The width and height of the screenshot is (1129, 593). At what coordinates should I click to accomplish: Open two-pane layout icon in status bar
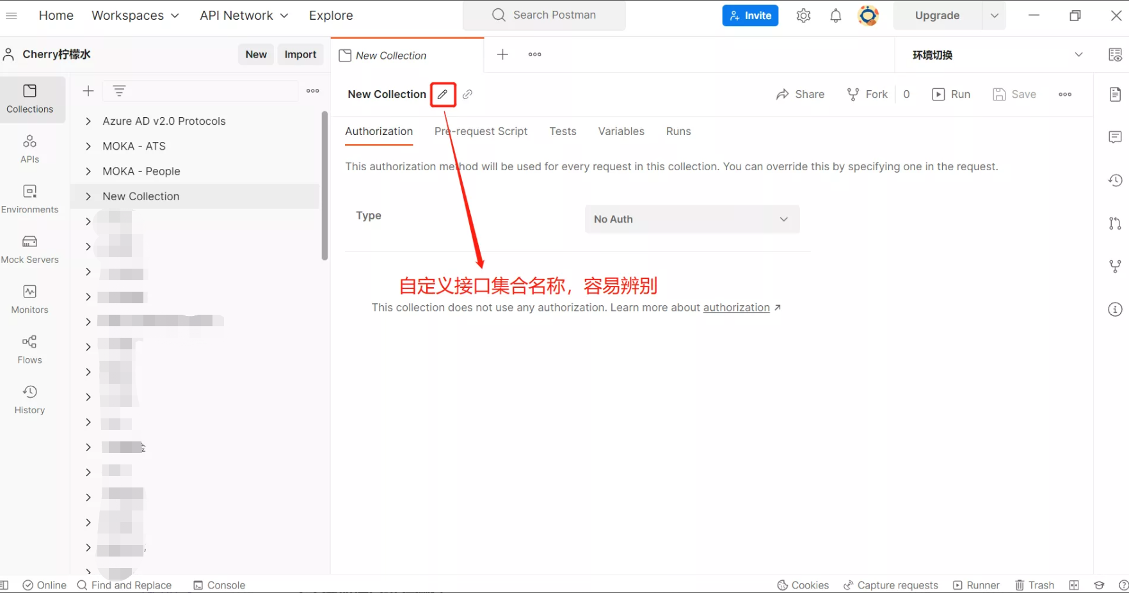1074,585
